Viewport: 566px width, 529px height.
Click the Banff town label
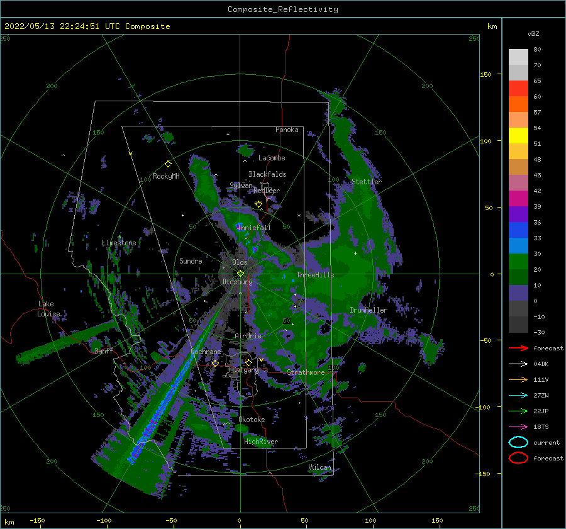104,351
